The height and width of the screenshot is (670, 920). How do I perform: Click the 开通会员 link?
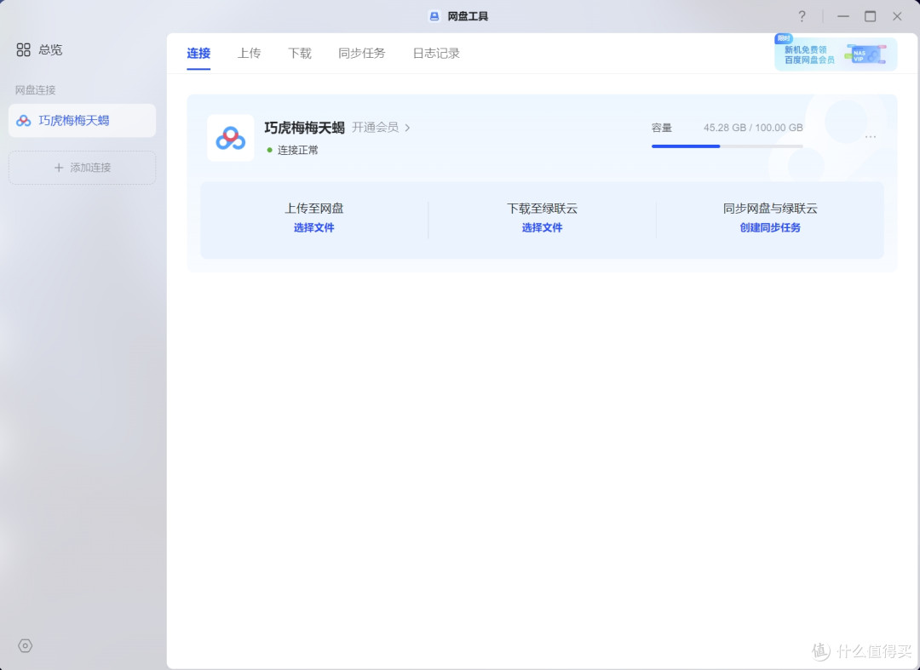(375, 127)
